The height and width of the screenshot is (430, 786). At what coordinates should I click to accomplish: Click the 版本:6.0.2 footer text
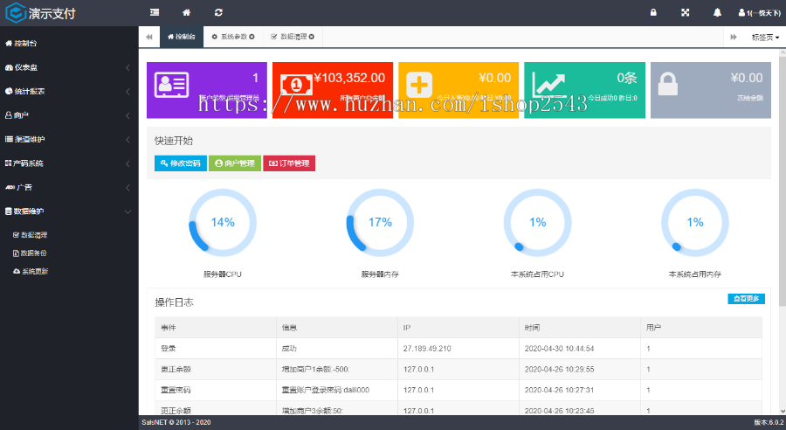(x=769, y=422)
